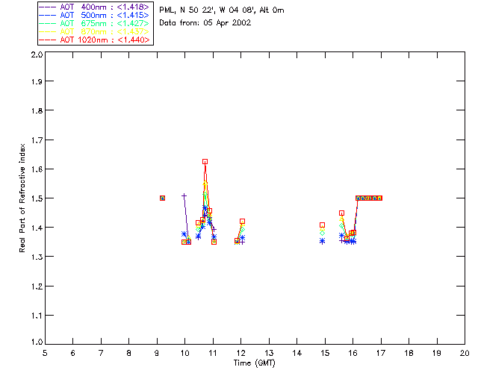Select the red dashed line sample in legend

pos(48,40)
